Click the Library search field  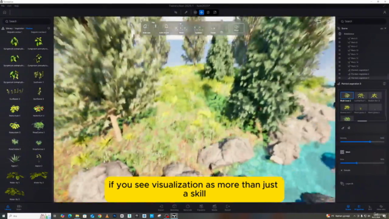27,21
